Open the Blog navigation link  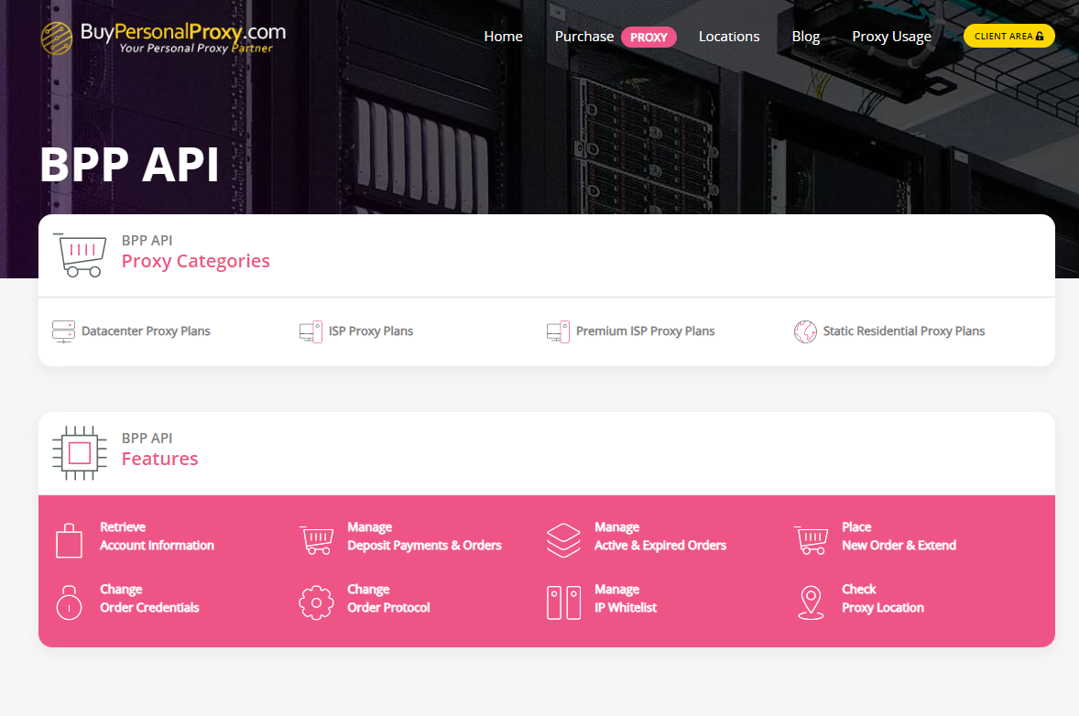806,37
